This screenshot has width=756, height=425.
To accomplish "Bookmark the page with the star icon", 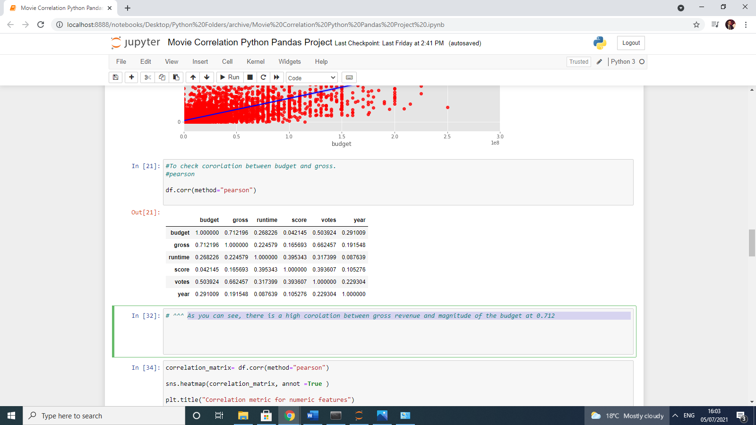I will pos(696,25).
